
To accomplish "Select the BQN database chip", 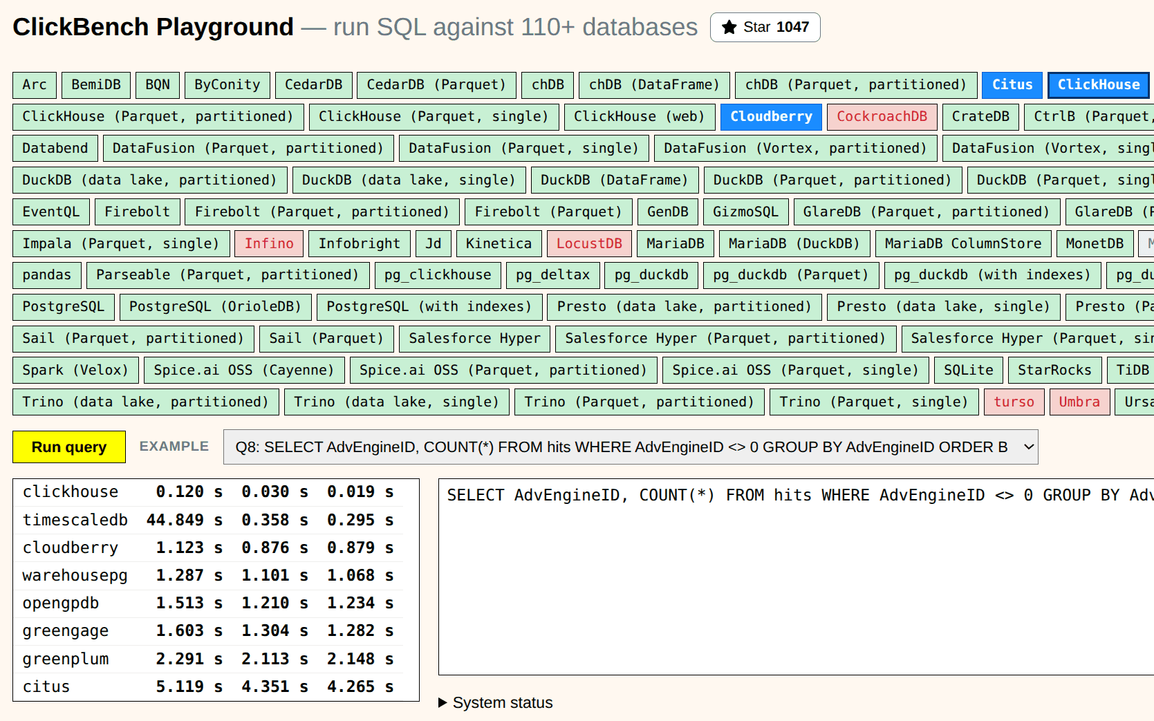I will tap(158, 84).
